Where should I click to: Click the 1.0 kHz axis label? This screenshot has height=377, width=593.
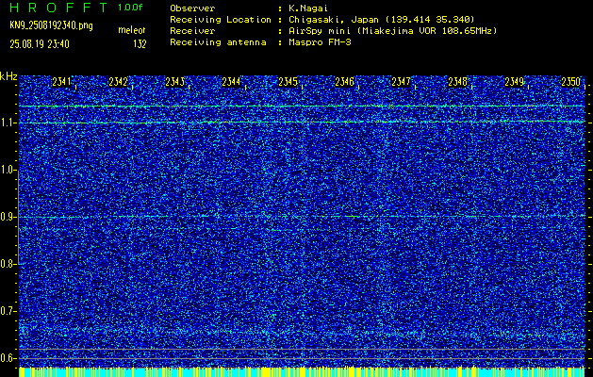click(8, 170)
